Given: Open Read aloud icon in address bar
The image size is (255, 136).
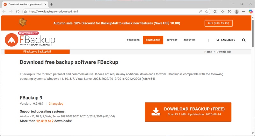Looking at the screenshot, I should click(201, 11).
